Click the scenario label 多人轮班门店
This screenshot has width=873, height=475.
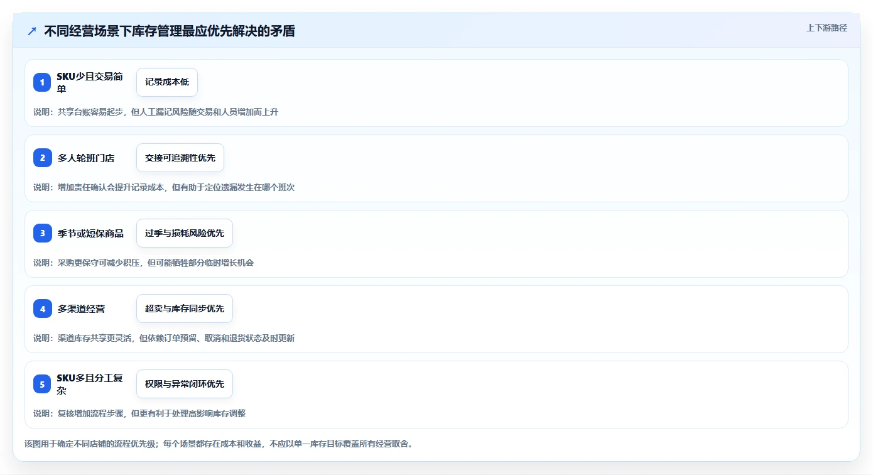[x=86, y=158]
